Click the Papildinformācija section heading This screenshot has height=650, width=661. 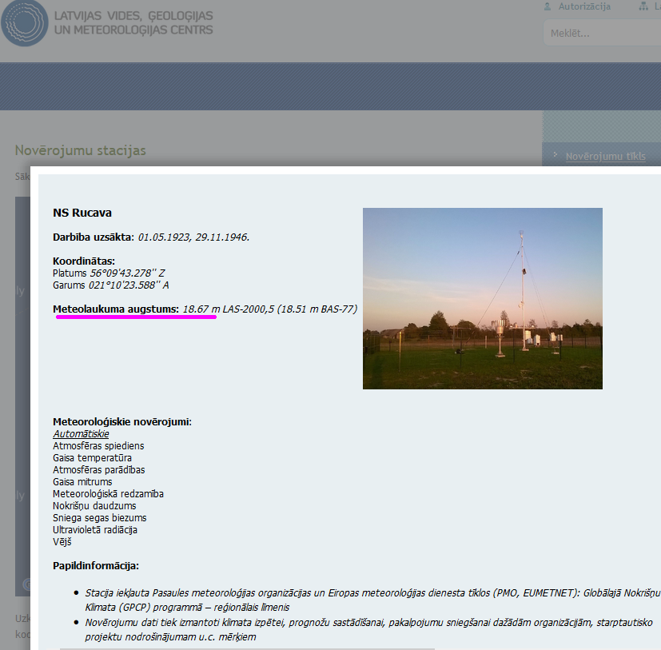(x=96, y=566)
